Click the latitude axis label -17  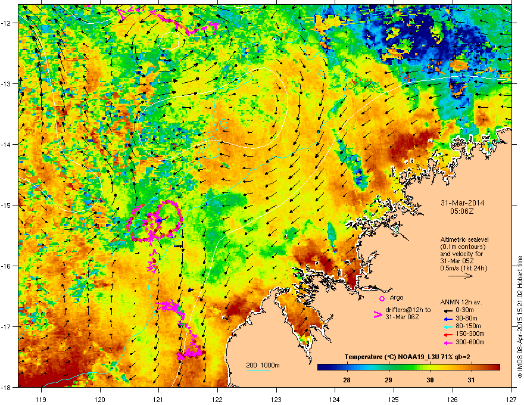pos(7,327)
